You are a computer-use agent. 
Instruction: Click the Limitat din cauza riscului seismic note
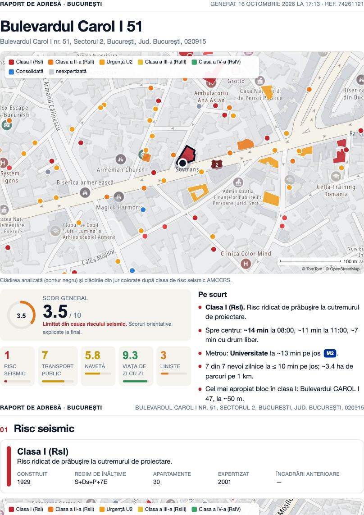pos(85,324)
